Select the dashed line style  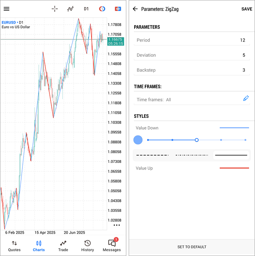[152, 155]
